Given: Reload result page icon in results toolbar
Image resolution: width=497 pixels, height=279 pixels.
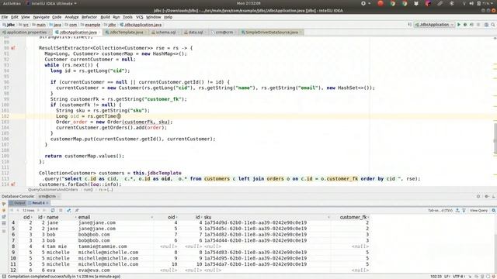Looking at the screenshot, I should click(x=53, y=210).
